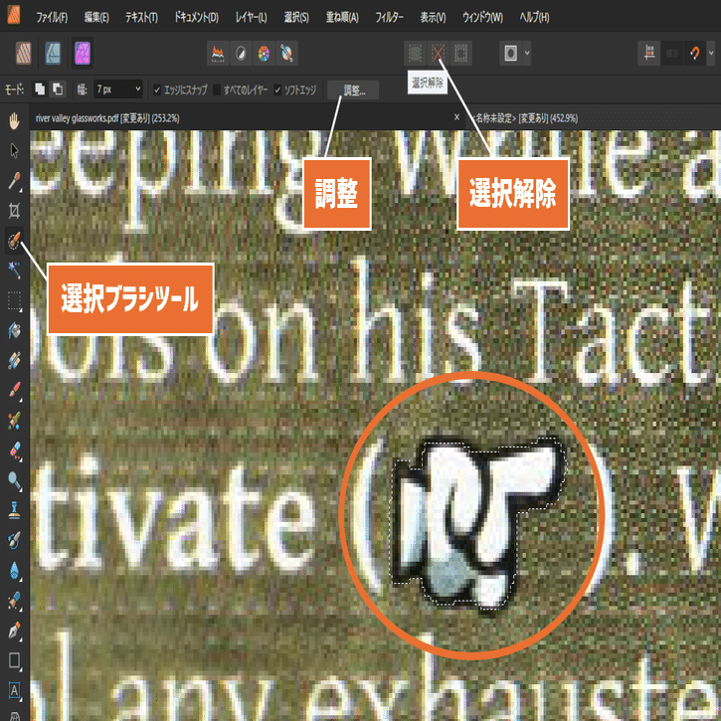Select the Paint Mixer Brush tool
Screen dimensions: 721x721
14,421
